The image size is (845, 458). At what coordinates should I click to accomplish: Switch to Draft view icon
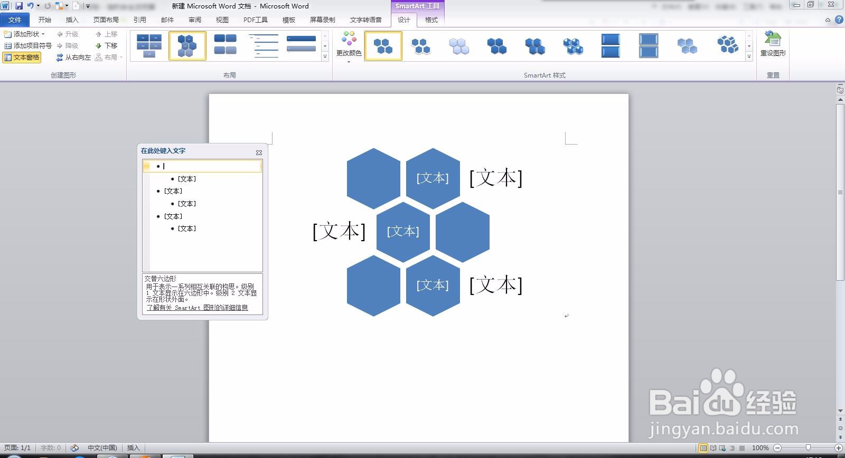click(742, 448)
